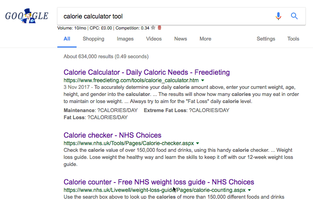This screenshot has width=313, height=199.
Task: Open the search Tools options
Action: [293, 39]
